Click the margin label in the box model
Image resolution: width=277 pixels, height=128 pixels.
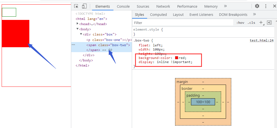(x=182, y=82)
